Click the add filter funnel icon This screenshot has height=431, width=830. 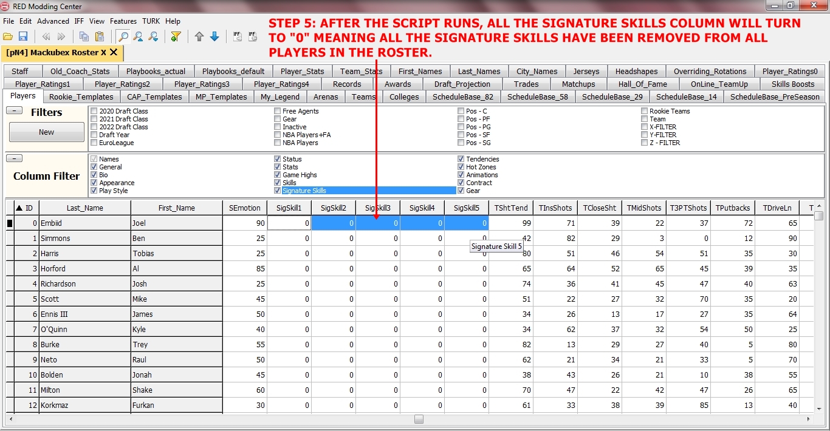[176, 37]
